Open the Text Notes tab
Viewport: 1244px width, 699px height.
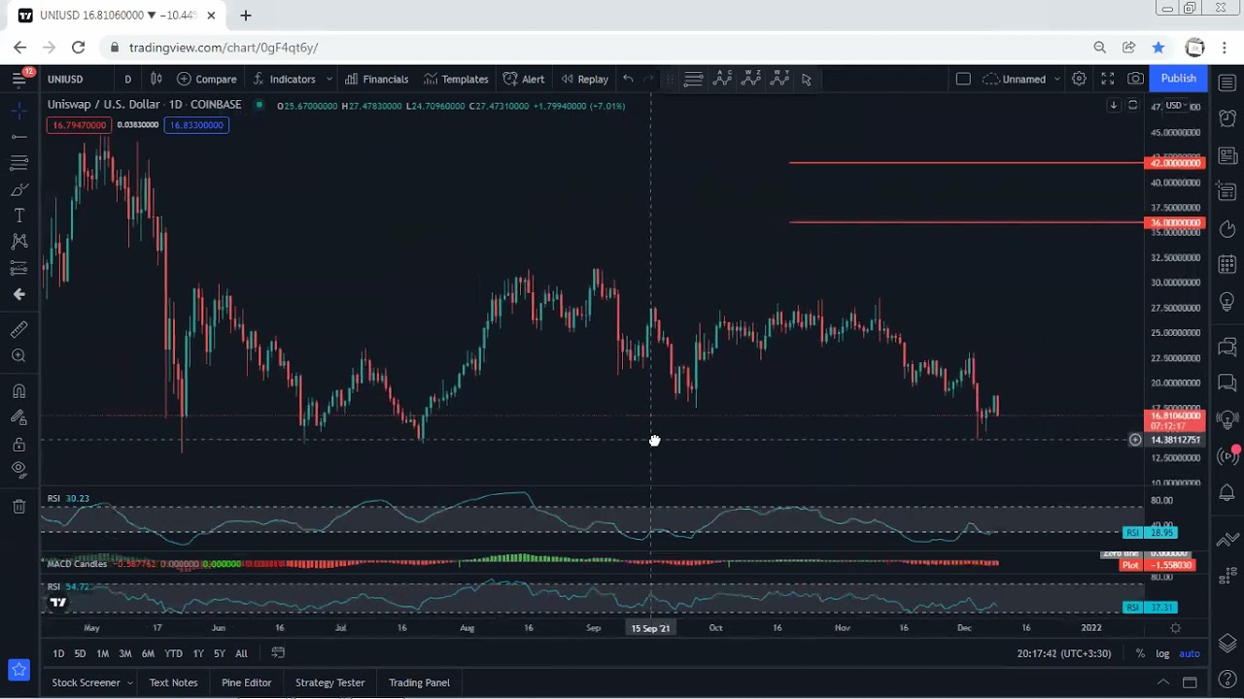(x=173, y=682)
